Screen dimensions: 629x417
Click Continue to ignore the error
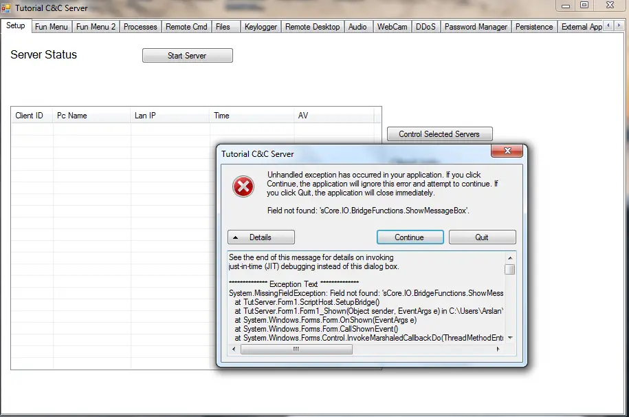click(410, 237)
